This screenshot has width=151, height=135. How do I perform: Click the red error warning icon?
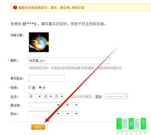pos(15,8)
